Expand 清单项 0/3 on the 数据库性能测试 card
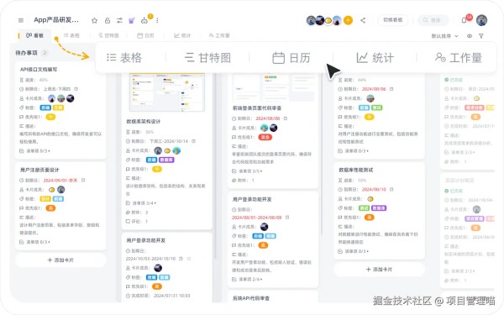 (353, 251)
